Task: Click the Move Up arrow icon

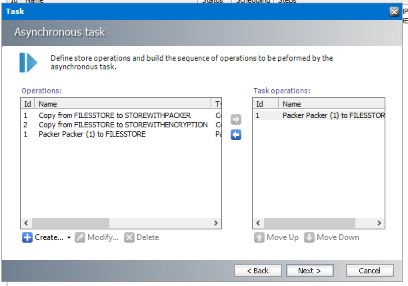Action: [x=259, y=237]
